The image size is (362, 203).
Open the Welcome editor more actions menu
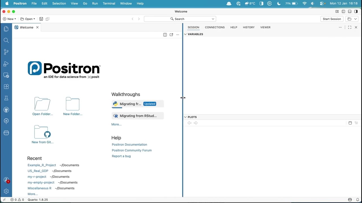177,35
